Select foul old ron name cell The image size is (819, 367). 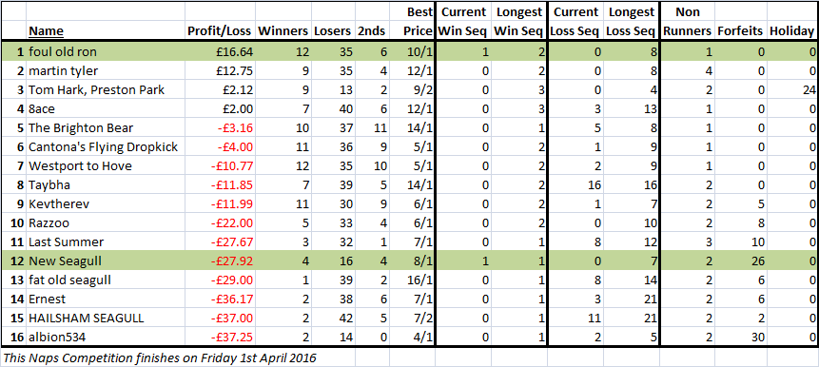(x=106, y=51)
